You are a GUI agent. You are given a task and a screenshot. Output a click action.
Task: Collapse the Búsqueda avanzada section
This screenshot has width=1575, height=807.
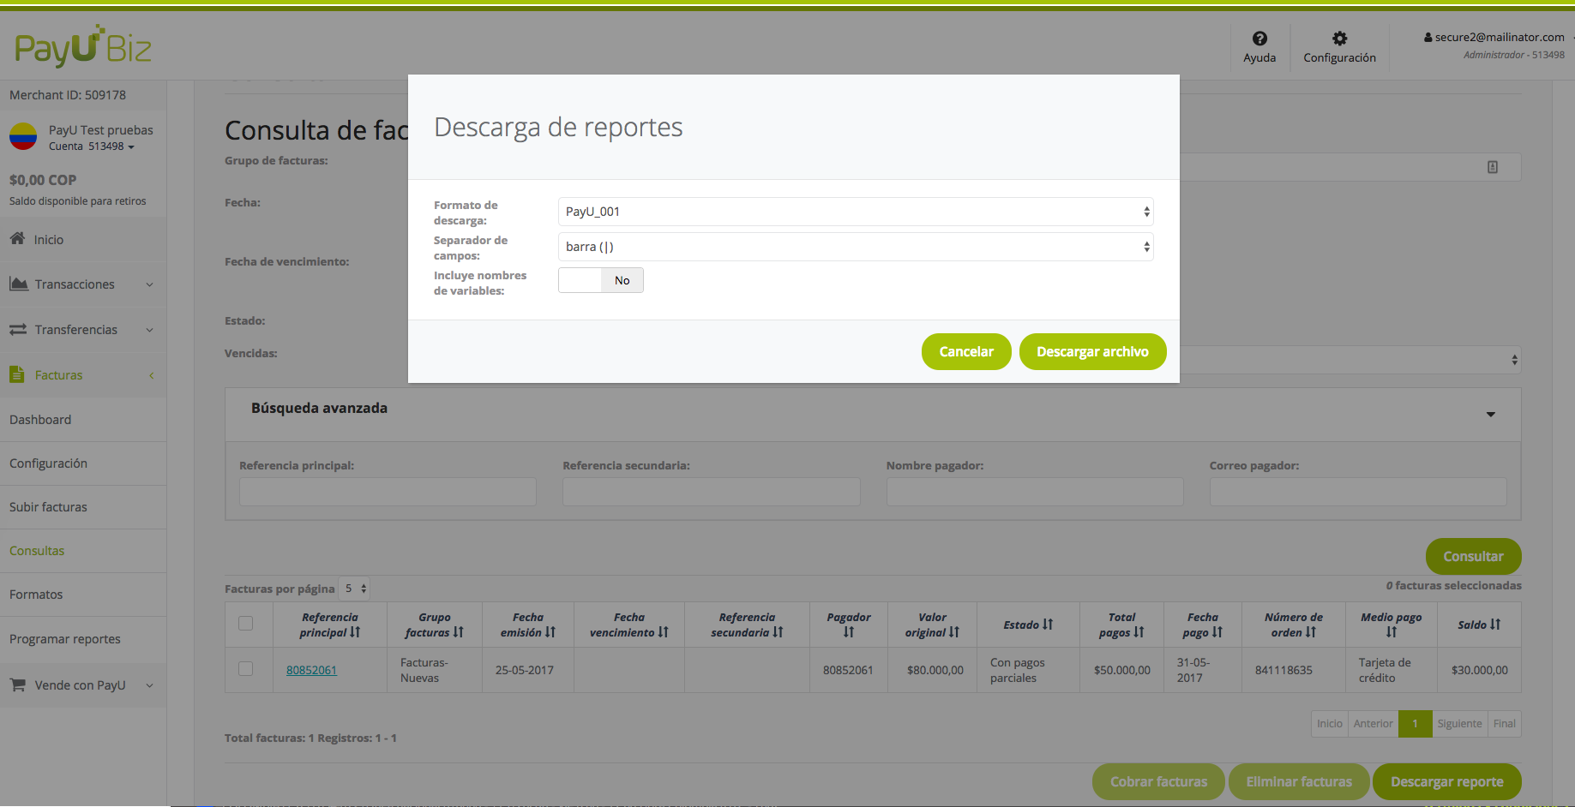tap(1490, 414)
